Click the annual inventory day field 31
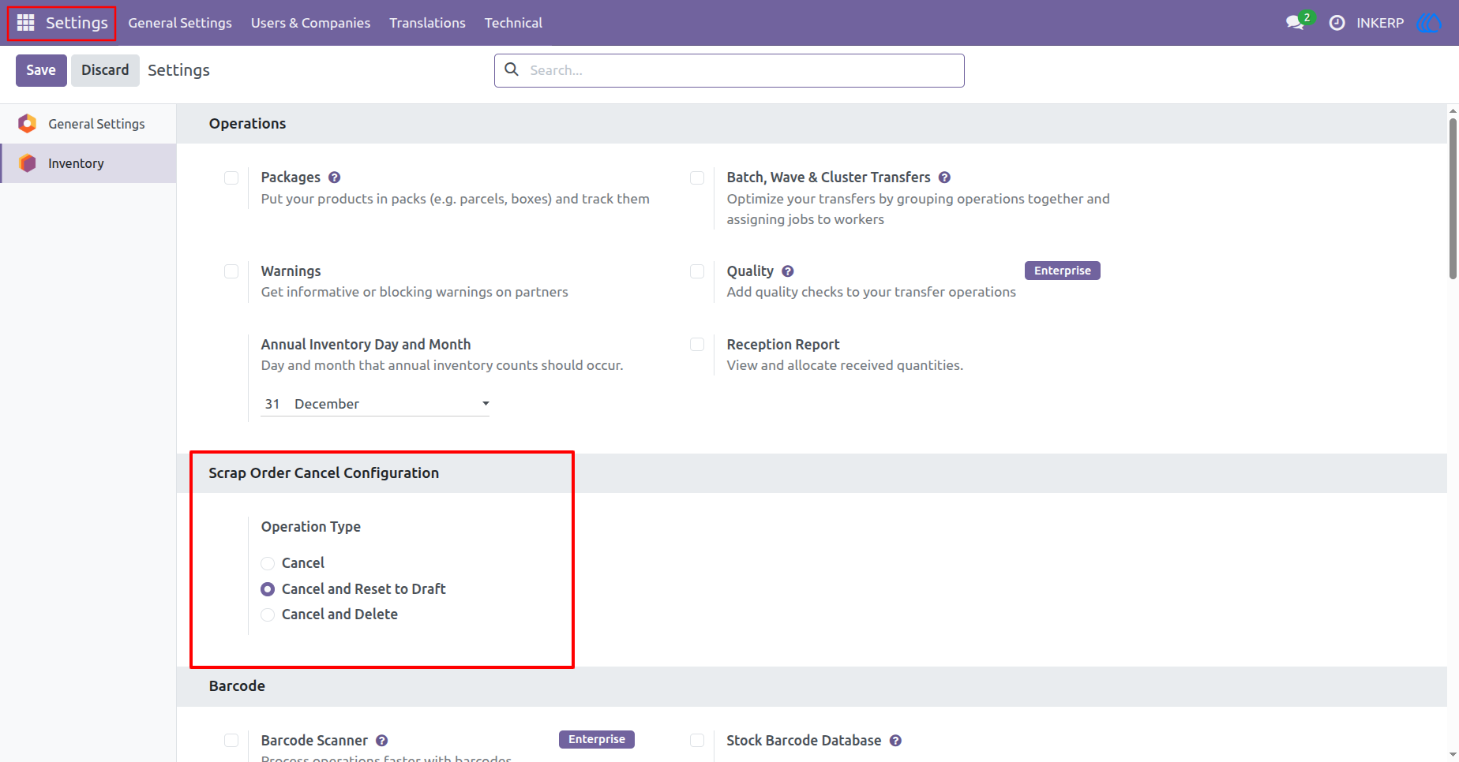The width and height of the screenshot is (1459, 762). coord(273,404)
